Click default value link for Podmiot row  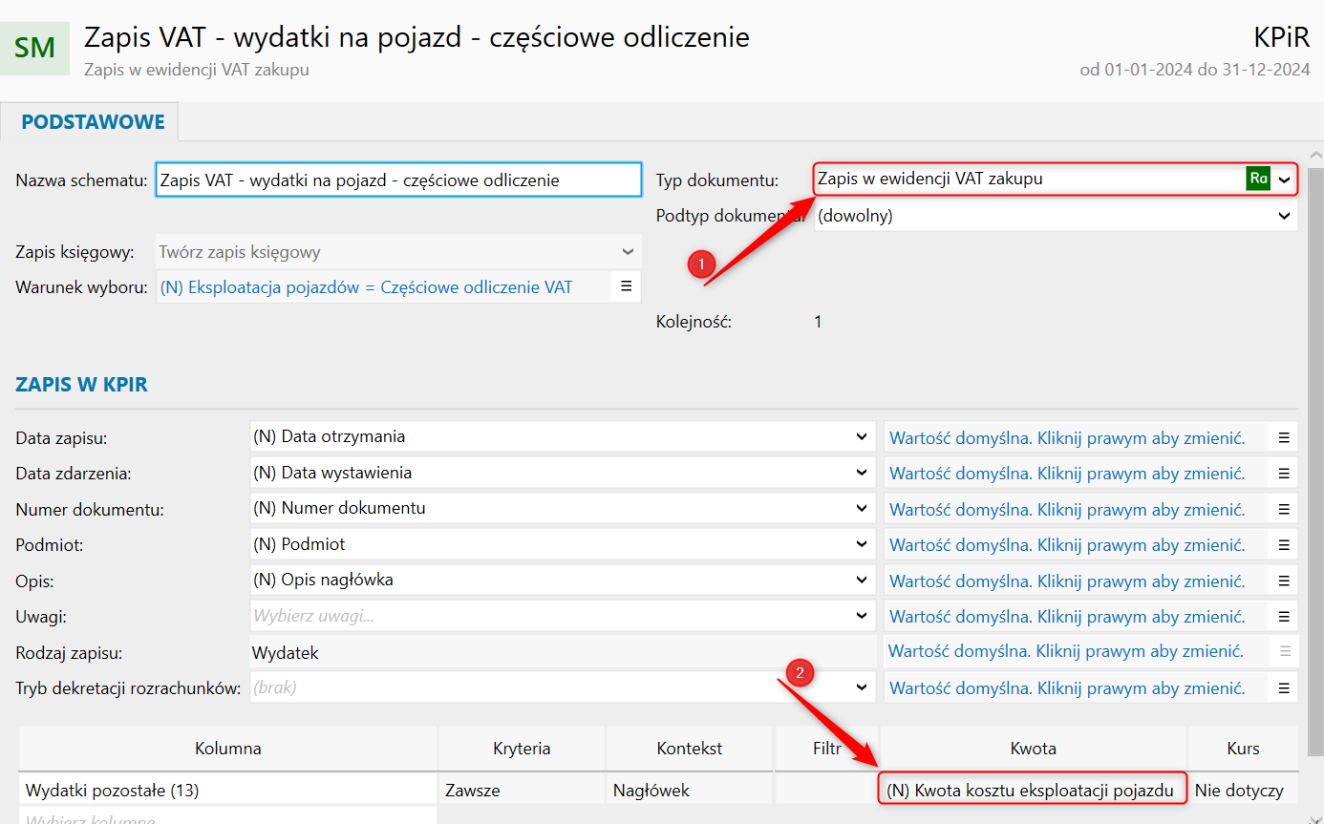click(1067, 545)
